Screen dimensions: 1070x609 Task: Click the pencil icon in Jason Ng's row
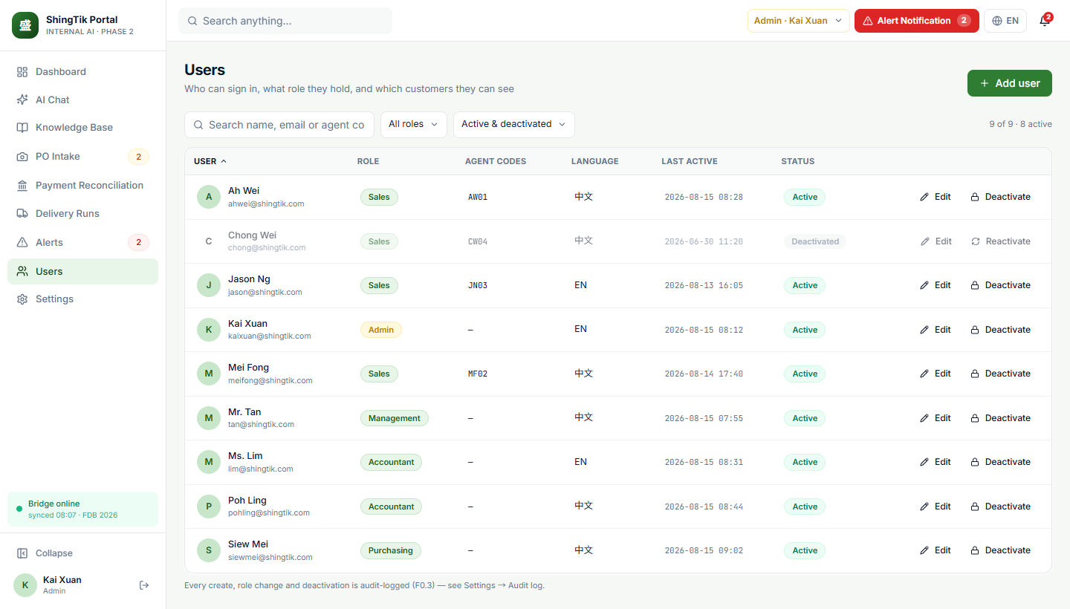924,285
